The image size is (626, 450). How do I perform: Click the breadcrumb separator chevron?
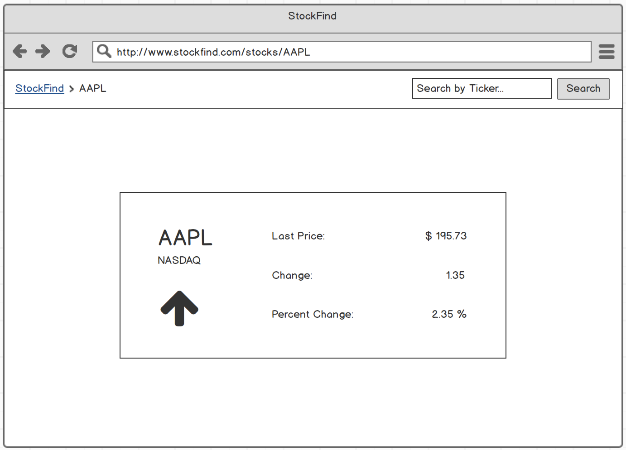coord(72,89)
